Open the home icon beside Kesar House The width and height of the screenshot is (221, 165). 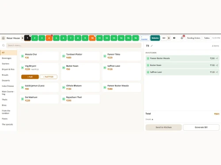tap(3, 38)
